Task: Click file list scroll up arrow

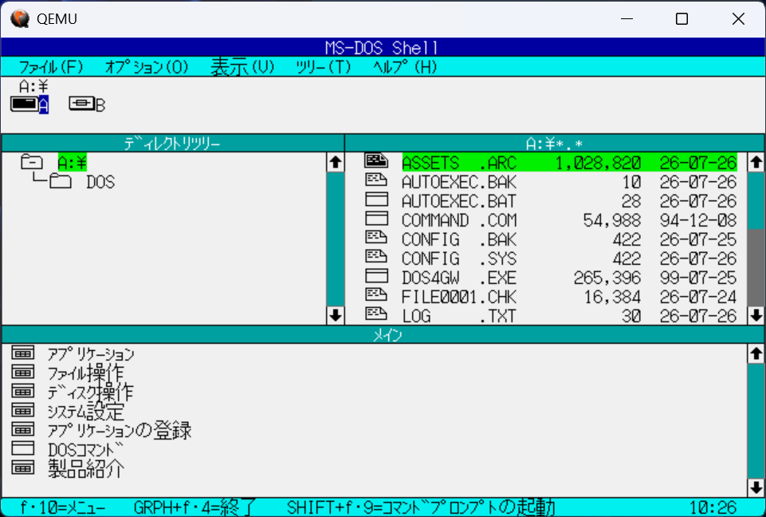Action: coord(756,162)
